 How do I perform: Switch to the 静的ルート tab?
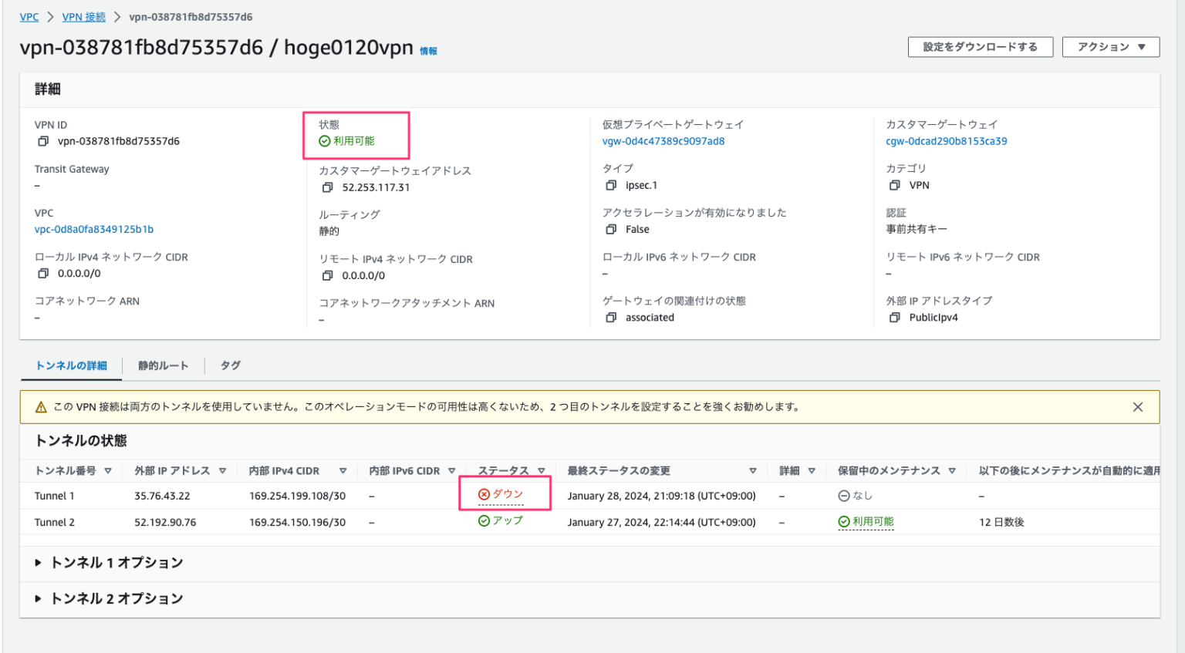pos(163,365)
